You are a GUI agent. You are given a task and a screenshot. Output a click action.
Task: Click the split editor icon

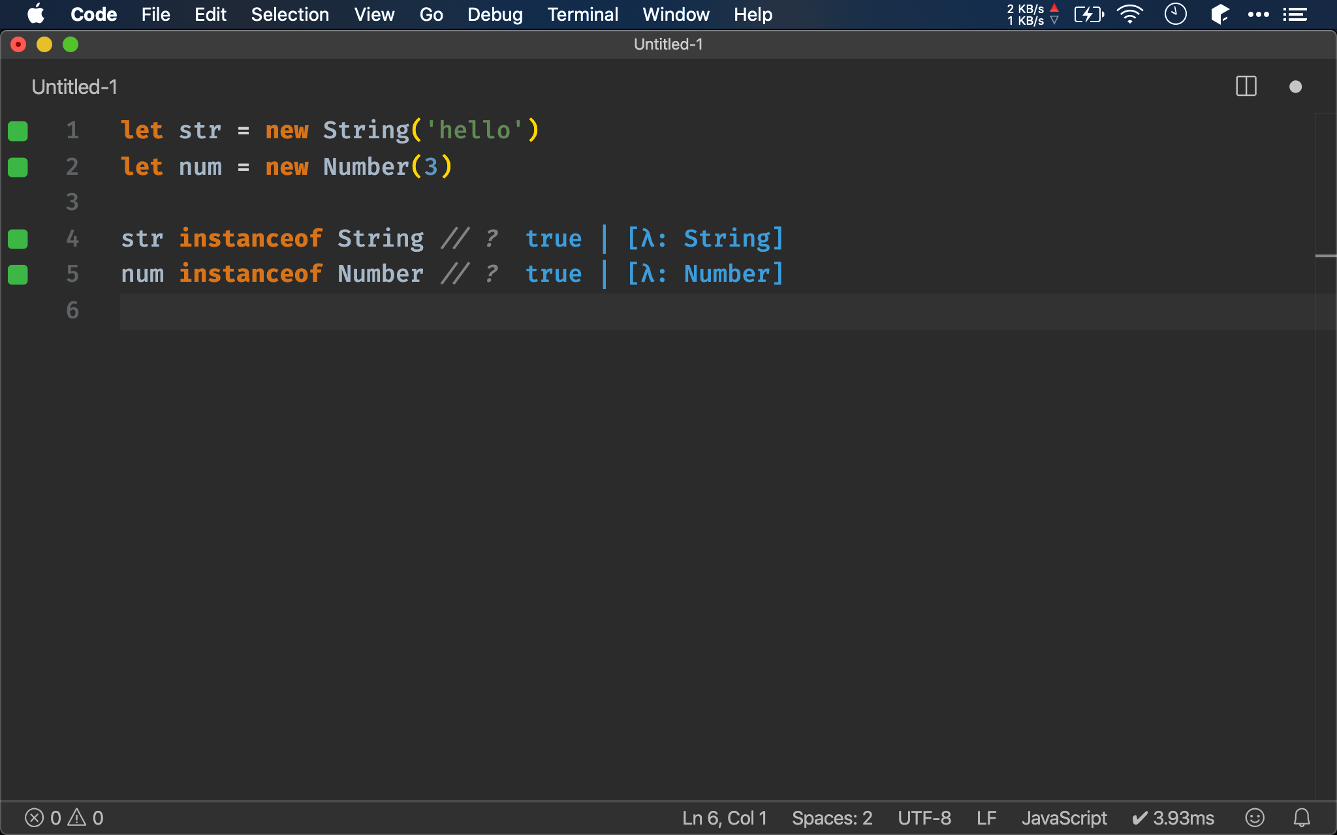click(x=1246, y=86)
